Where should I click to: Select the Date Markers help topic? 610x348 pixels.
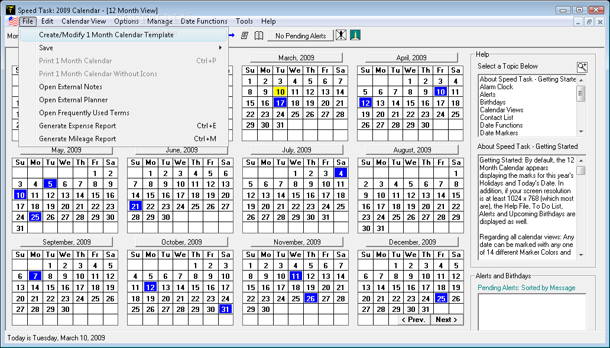click(499, 133)
